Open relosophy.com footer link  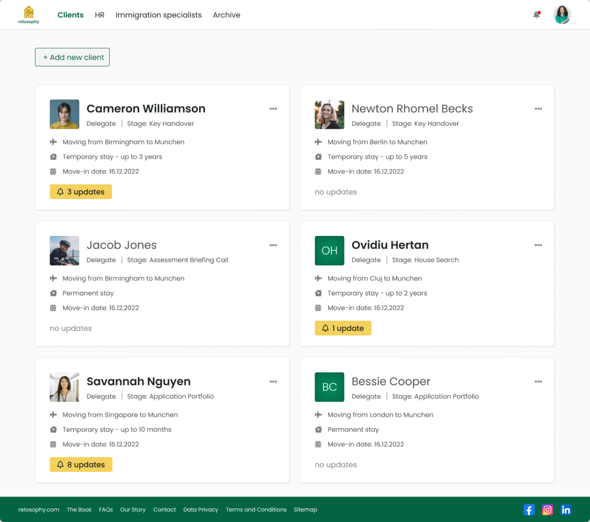[39, 510]
